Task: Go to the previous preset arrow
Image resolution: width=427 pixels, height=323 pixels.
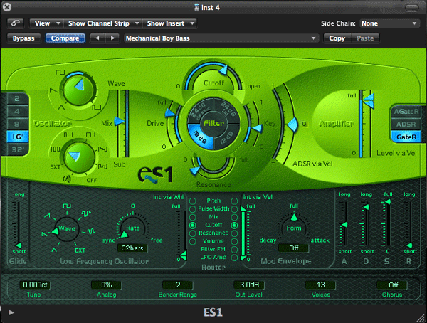Action: click(99, 38)
